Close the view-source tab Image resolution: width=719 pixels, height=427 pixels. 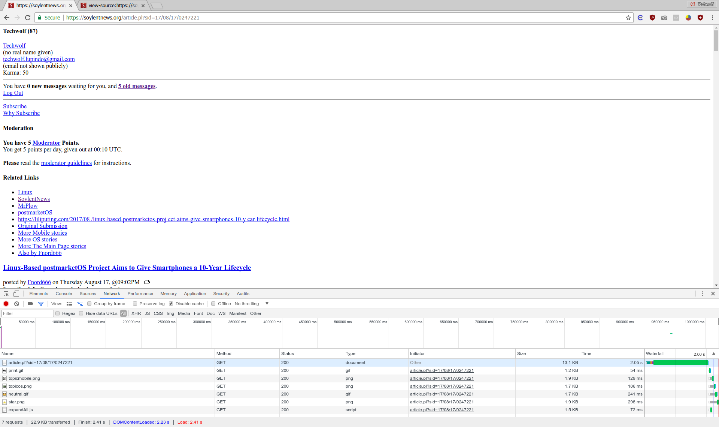(x=143, y=6)
